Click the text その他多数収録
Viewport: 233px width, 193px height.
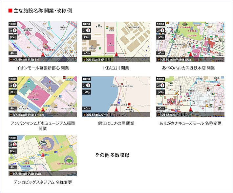112,155
